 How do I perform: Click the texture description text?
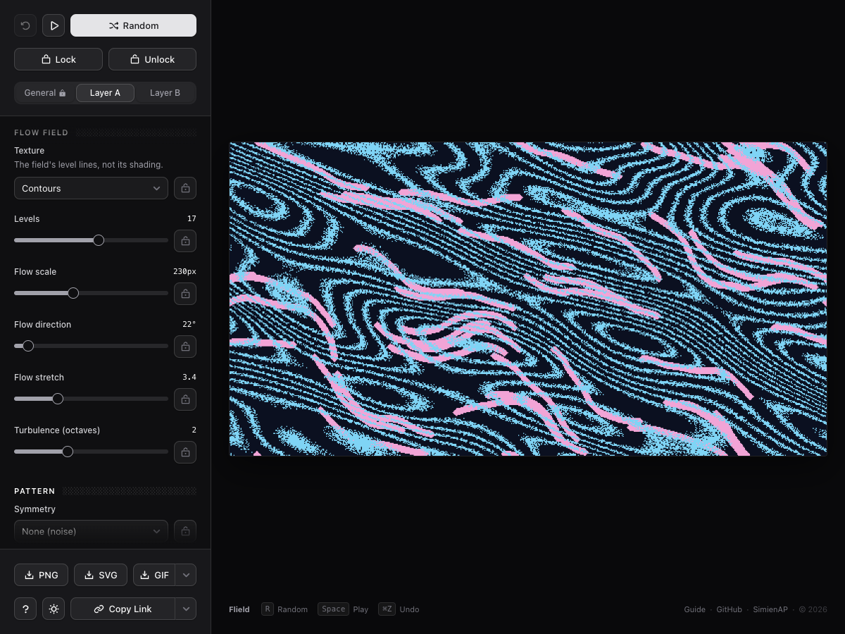pos(89,165)
